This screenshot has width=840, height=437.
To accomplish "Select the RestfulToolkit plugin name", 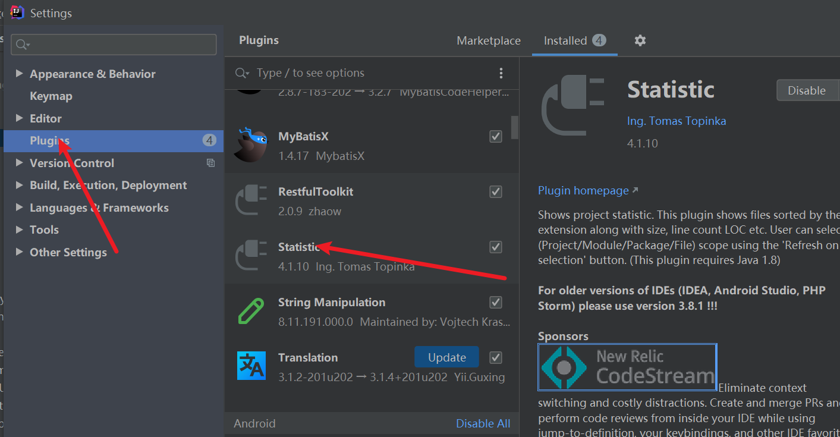I will pos(316,191).
